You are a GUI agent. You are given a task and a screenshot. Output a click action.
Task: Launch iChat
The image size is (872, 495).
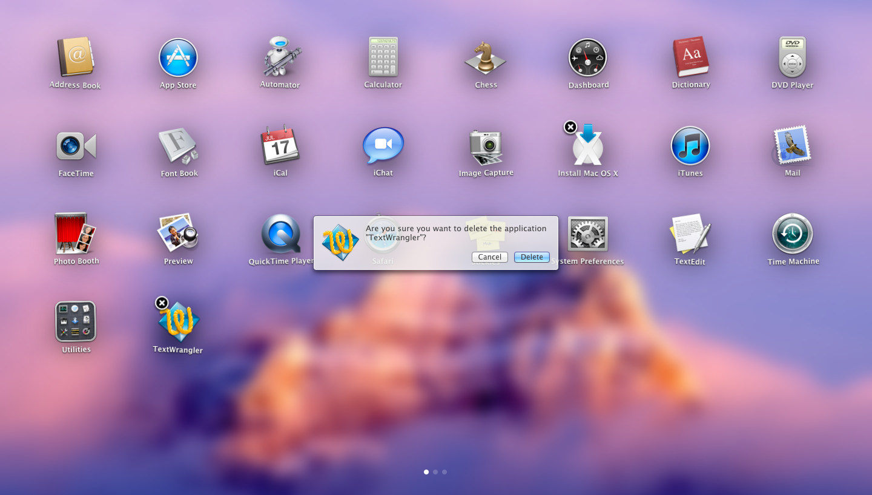[x=383, y=145]
